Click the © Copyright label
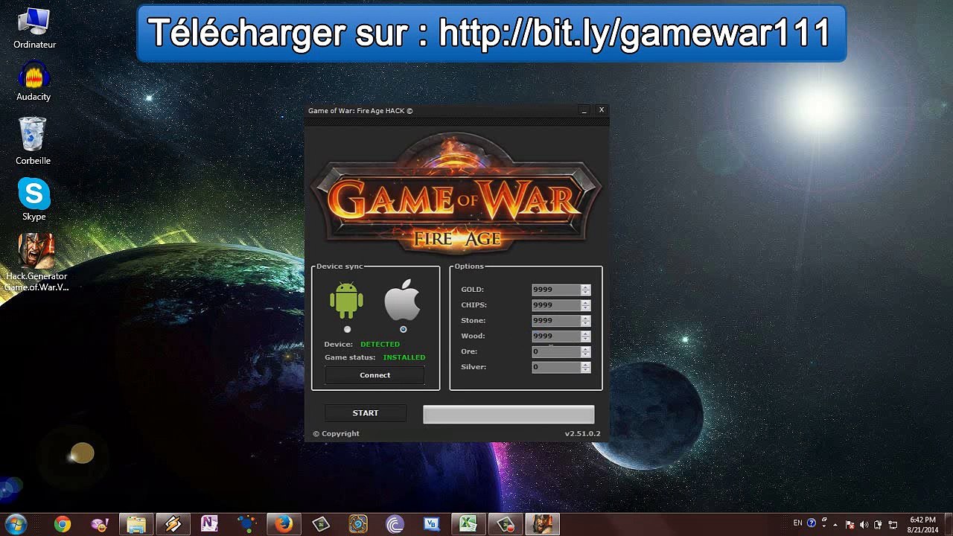 [336, 434]
